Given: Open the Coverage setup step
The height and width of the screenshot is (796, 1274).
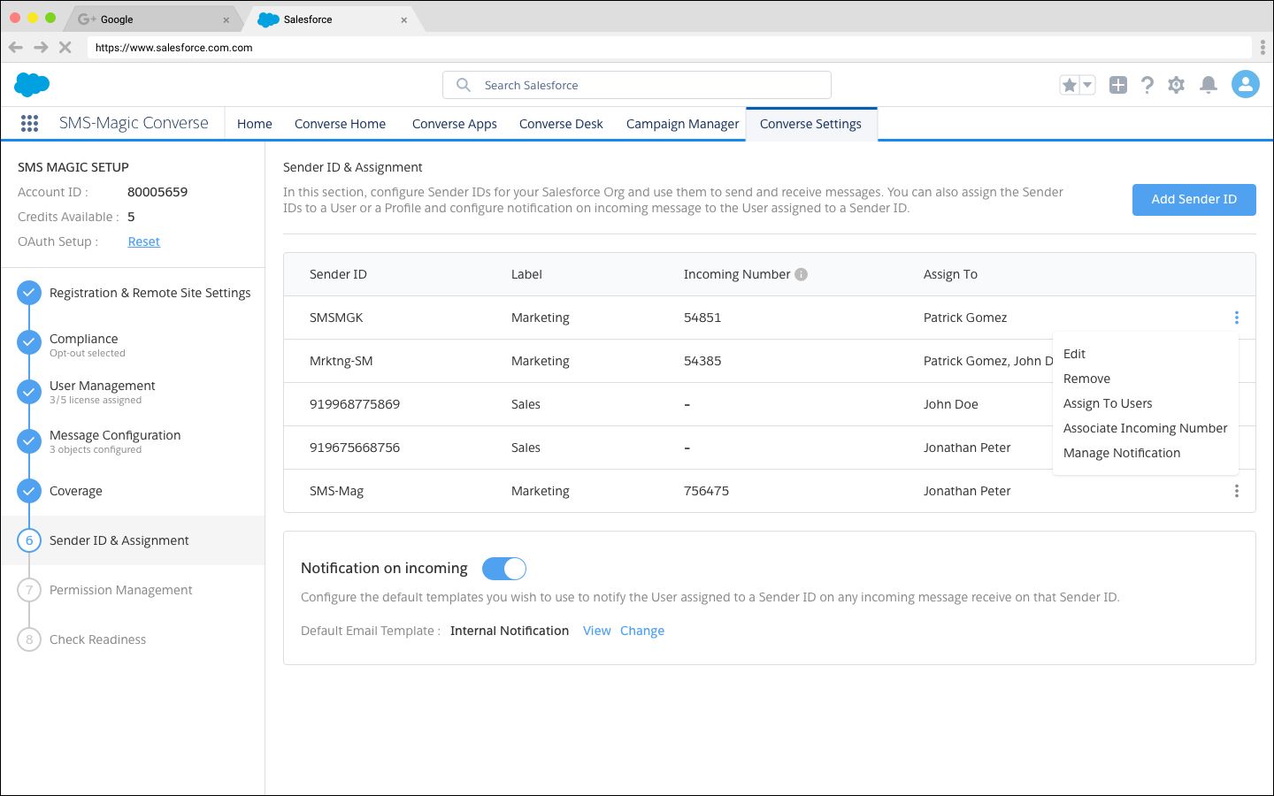Looking at the screenshot, I should click(x=75, y=491).
